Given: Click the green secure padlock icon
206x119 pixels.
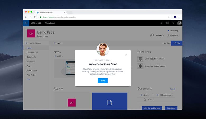Looking at the screenshot, I should coord(40,17).
